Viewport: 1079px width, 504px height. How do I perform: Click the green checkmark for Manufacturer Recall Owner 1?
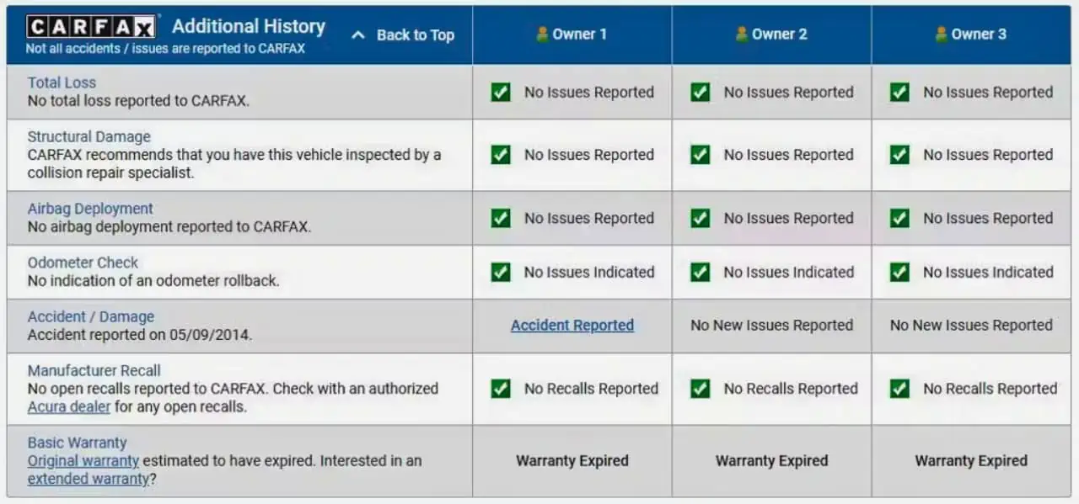tap(501, 389)
